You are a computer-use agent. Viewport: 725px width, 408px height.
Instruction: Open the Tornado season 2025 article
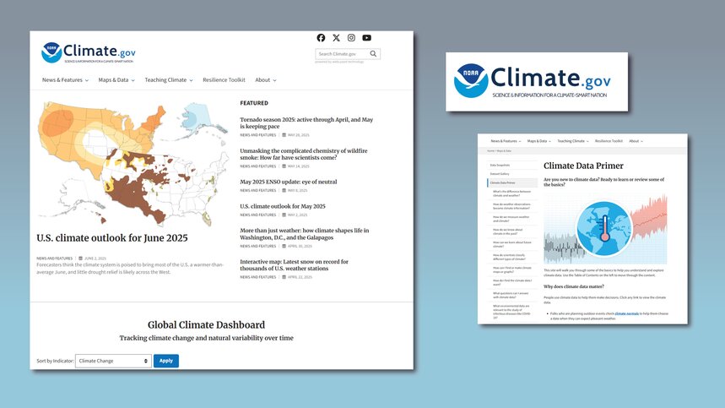(x=306, y=122)
